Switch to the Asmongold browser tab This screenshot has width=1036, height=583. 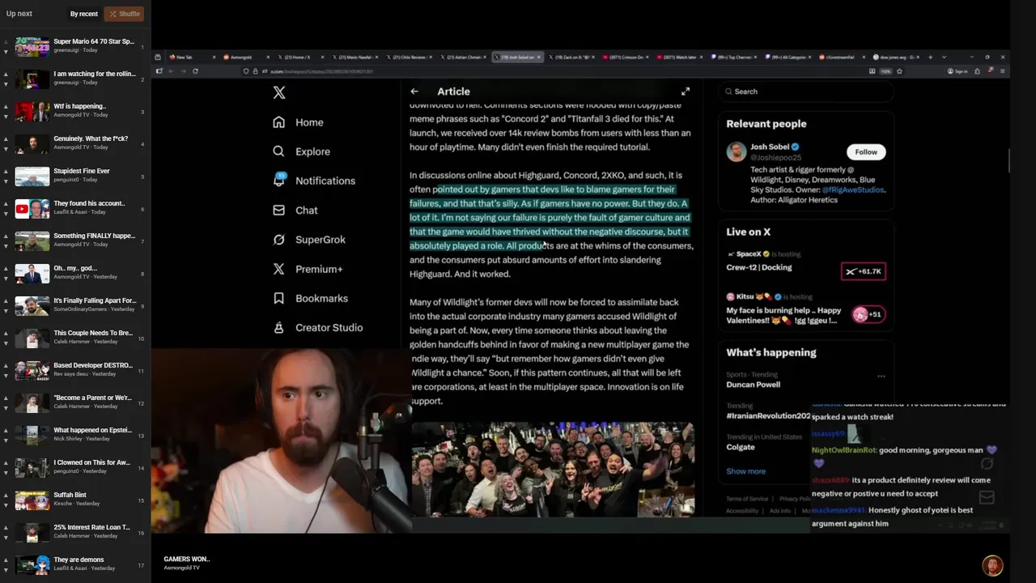click(x=245, y=57)
